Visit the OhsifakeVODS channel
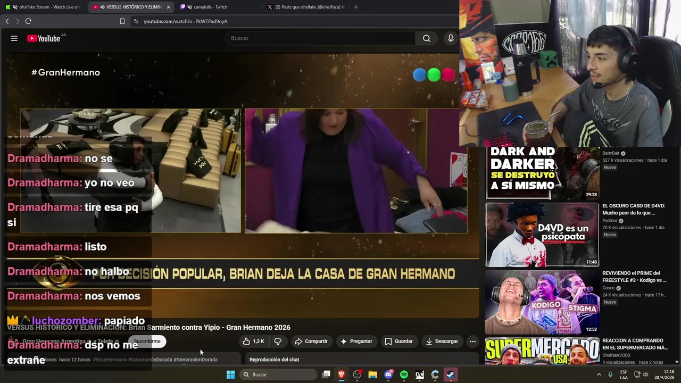The width and height of the screenshot is (681, 383). pos(618,355)
